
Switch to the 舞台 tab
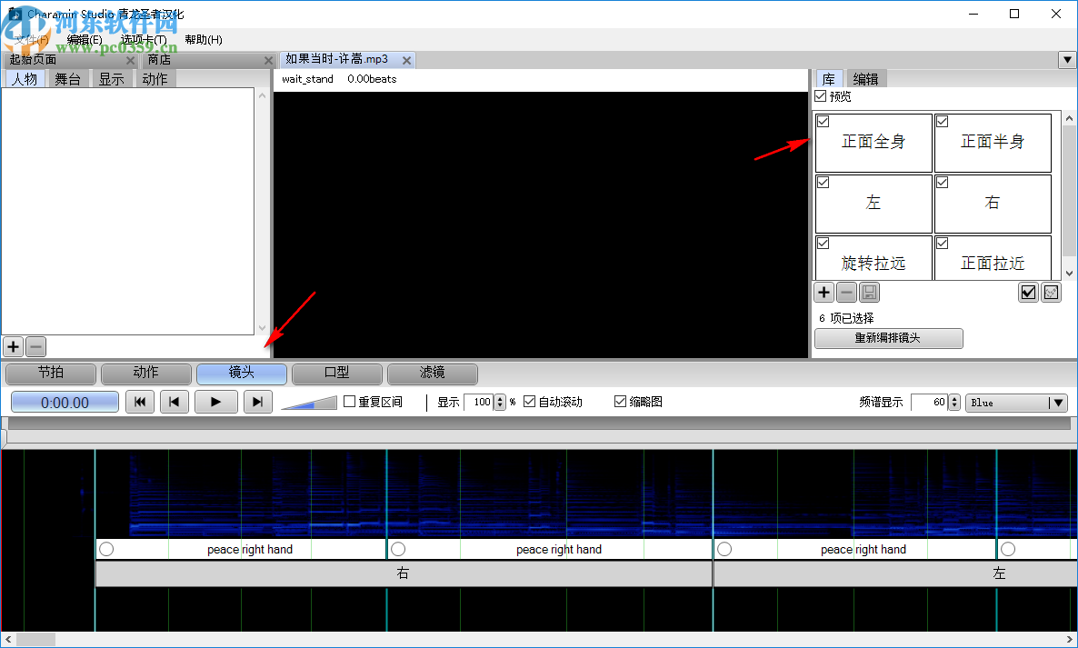pyautogui.click(x=67, y=79)
